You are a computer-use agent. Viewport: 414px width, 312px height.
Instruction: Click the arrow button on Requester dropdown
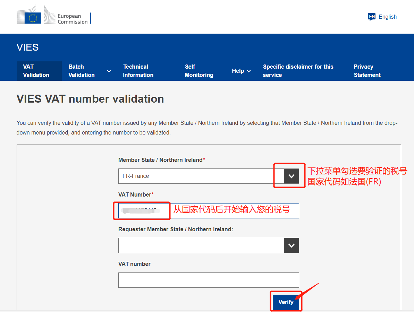tap(291, 245)
